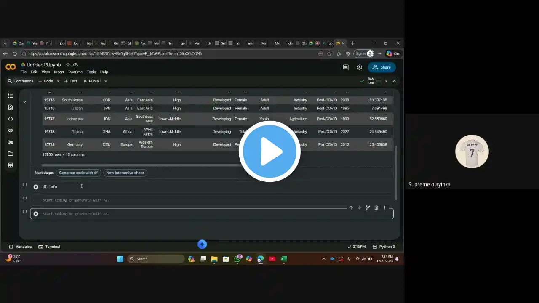Viewport: 539px width, 303px height.
Task: Open the RAM Disk resources dropdown arrow
Action: point(386,81)
